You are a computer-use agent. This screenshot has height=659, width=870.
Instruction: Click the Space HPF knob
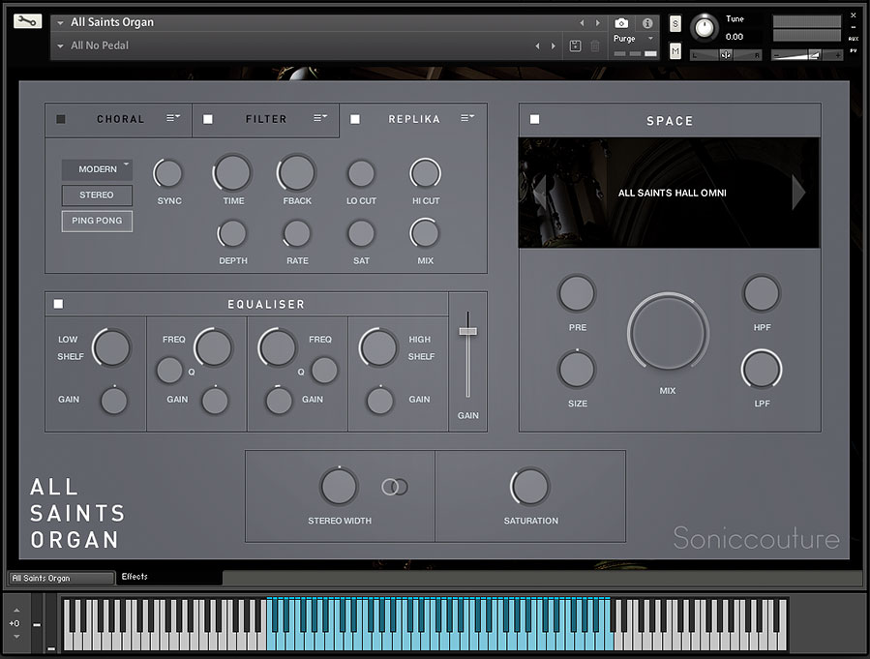[x=762, y=293]
